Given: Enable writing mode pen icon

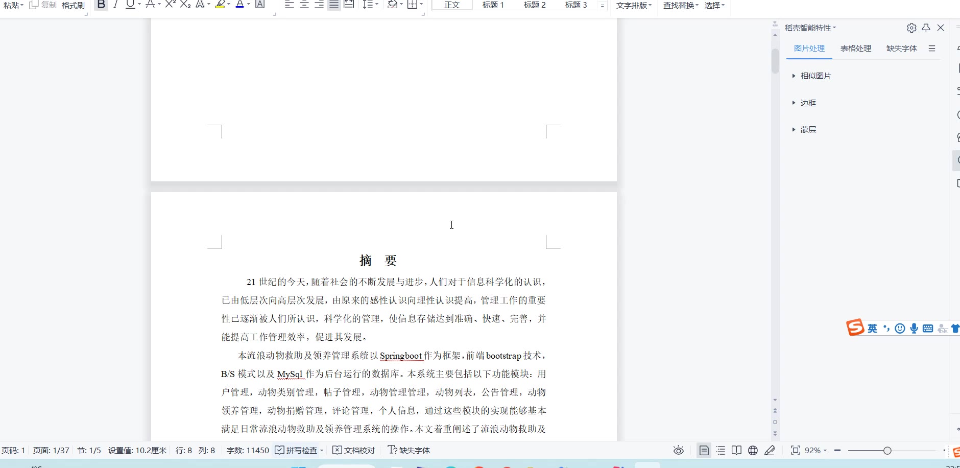Looking at the screenshot, I should (770, 450).
